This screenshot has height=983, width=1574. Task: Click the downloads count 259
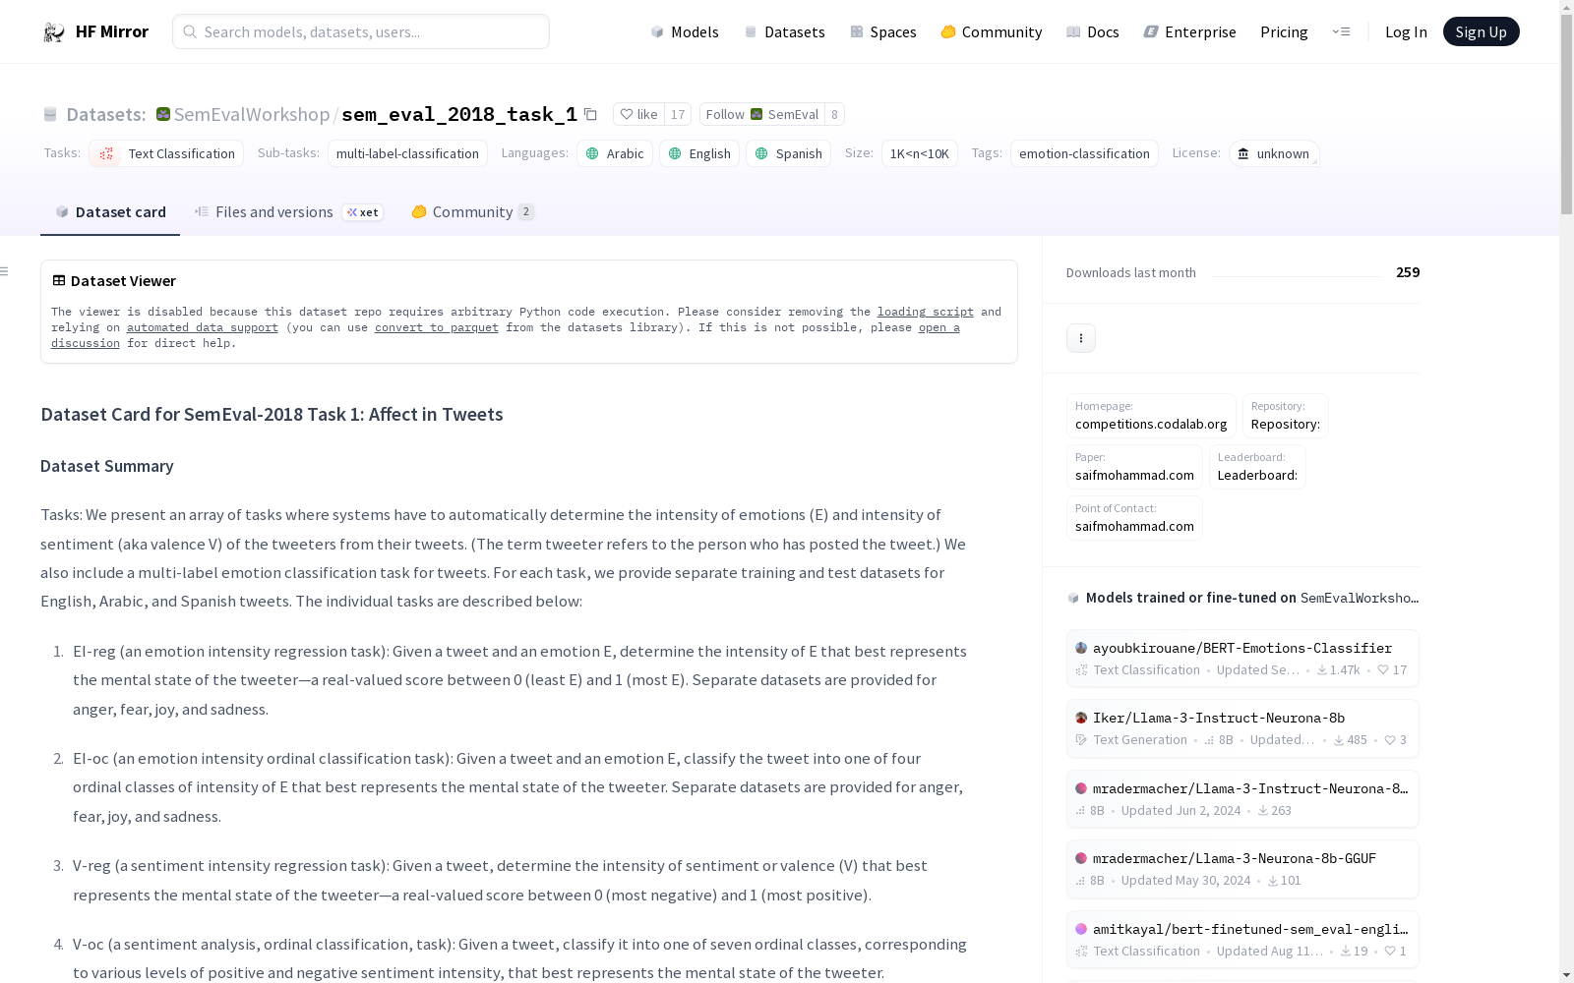(x=1408, y=272)
